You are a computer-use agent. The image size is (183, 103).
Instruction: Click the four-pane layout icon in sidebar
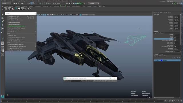[2, 47]
